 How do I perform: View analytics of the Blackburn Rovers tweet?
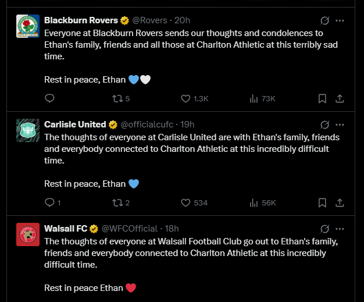[x=263, y=98]
